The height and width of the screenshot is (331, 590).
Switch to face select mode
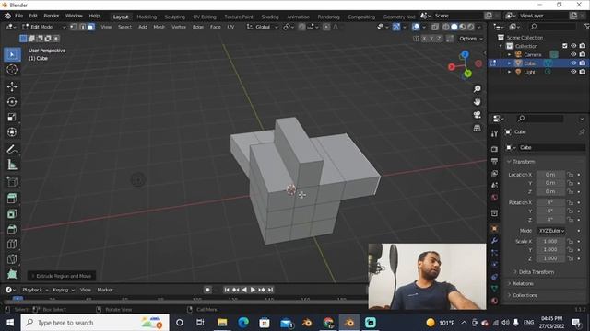point(91,27)
